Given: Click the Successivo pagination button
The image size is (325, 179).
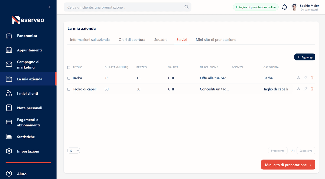Looking at the screenshot, I should pos(306,151).
